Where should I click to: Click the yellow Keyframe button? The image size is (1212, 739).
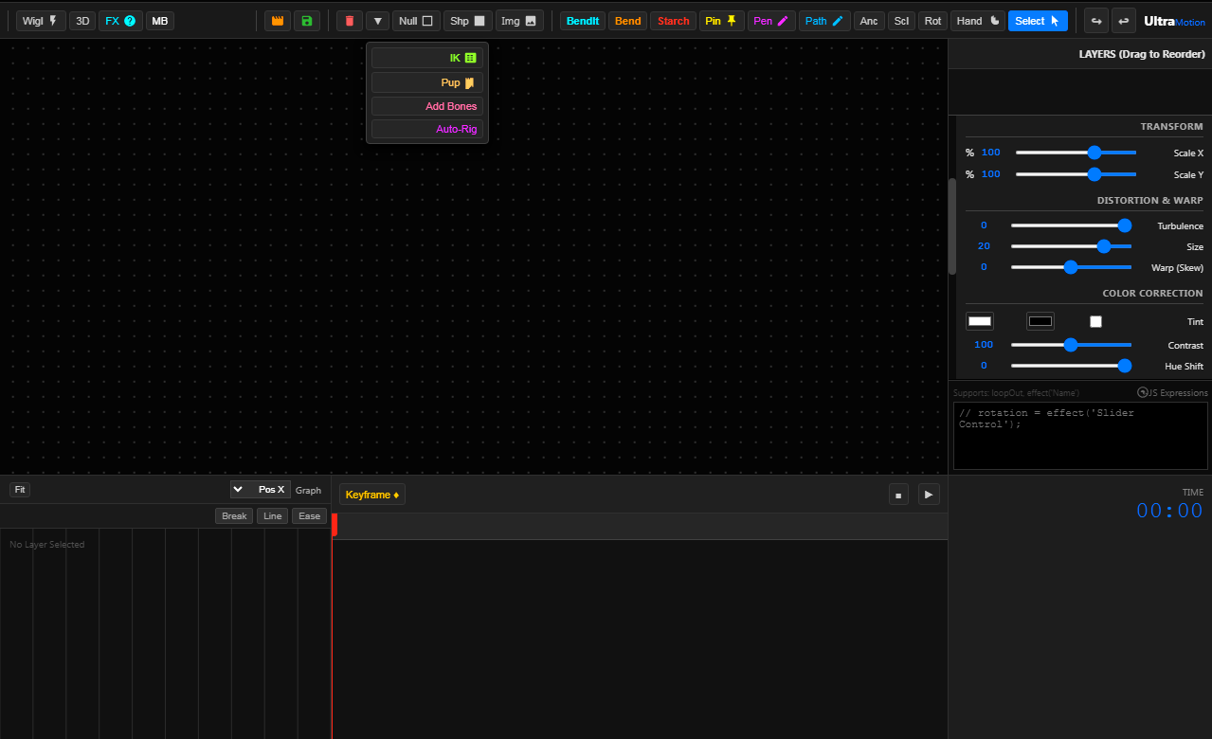371,494
